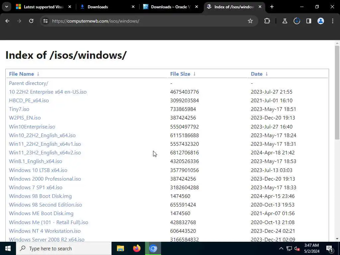Show the downloads toolbar icon
This screenshot has height=255, width=340.
(x=297, y=21)
